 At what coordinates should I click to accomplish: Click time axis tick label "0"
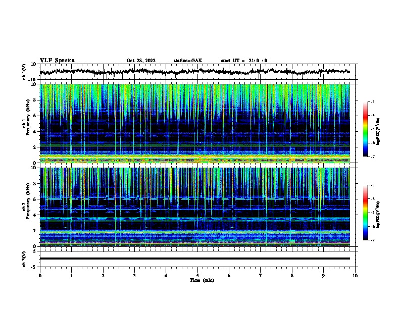40,276
